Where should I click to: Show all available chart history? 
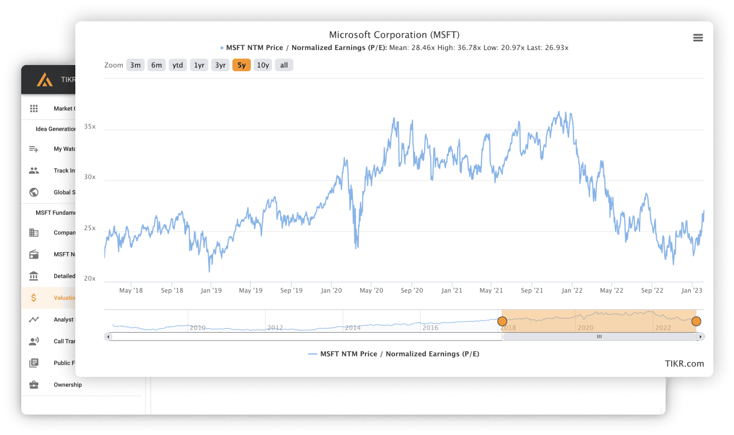(284, 65)
